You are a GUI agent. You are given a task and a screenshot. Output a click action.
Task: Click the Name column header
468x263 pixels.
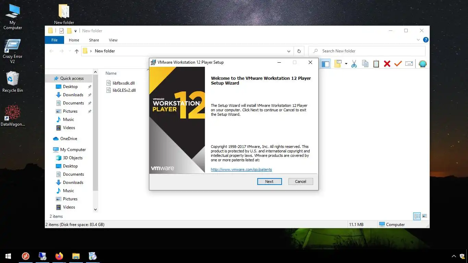point(111,73)
